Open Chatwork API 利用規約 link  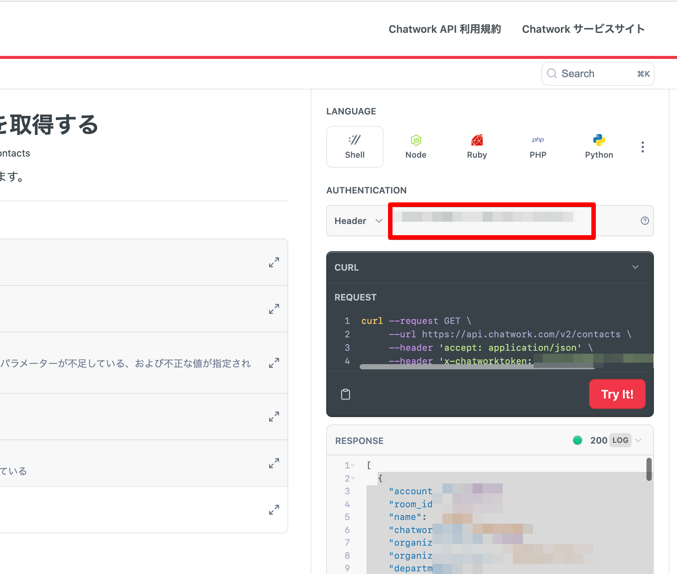point(445,29)
